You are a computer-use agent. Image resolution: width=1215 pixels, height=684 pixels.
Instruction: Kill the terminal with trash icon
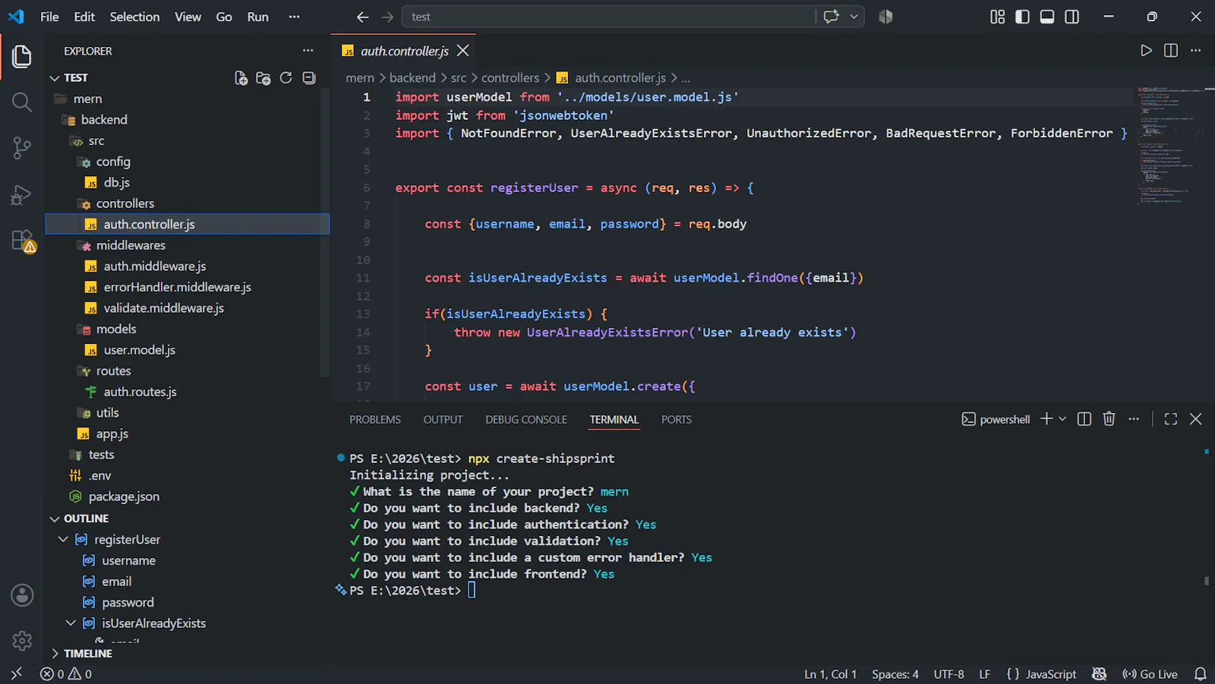click(1109, 419)
